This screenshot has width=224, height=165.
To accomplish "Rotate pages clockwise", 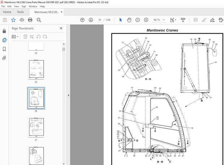I will tap(45, 37).
